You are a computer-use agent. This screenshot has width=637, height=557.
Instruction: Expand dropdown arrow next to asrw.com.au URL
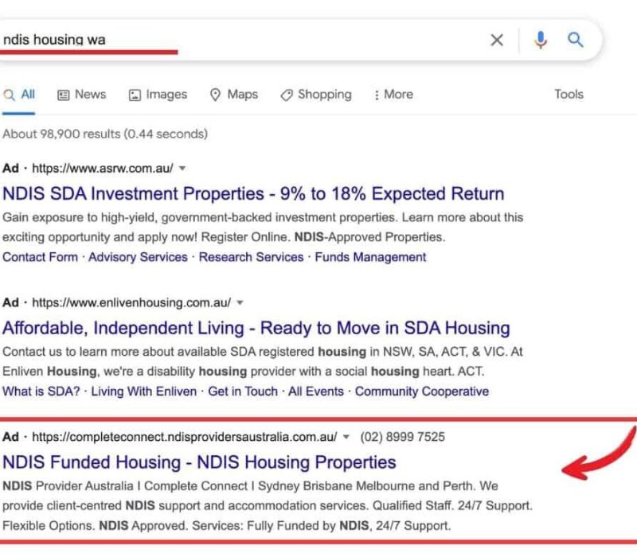pos(182,169)
